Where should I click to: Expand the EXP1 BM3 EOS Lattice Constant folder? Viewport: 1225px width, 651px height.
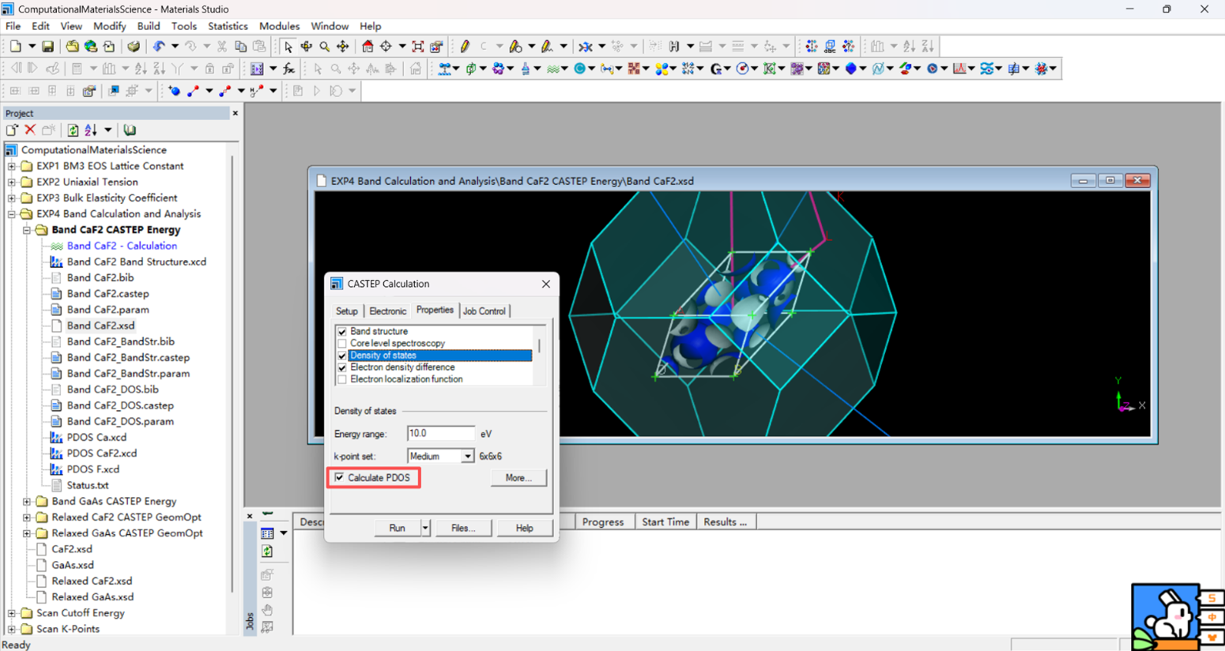click(12, 166)
